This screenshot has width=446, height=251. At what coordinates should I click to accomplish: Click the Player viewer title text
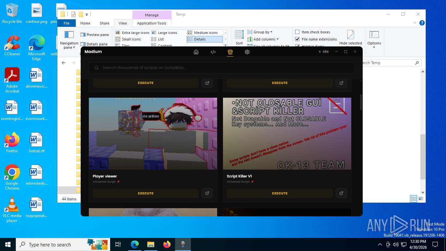(105, 176)
